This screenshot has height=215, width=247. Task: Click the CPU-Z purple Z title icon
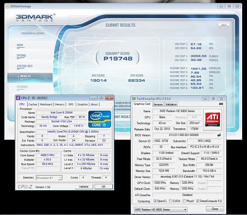(18, 98)
